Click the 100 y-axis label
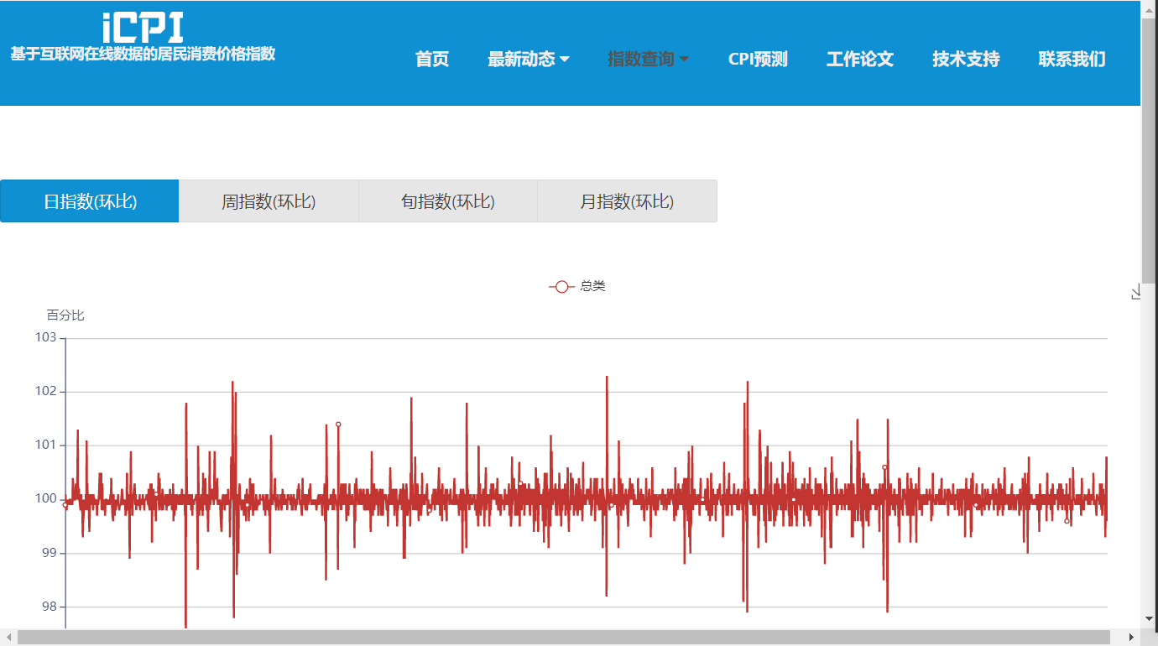Viewport: 1158px width, 646px height. 45,499
